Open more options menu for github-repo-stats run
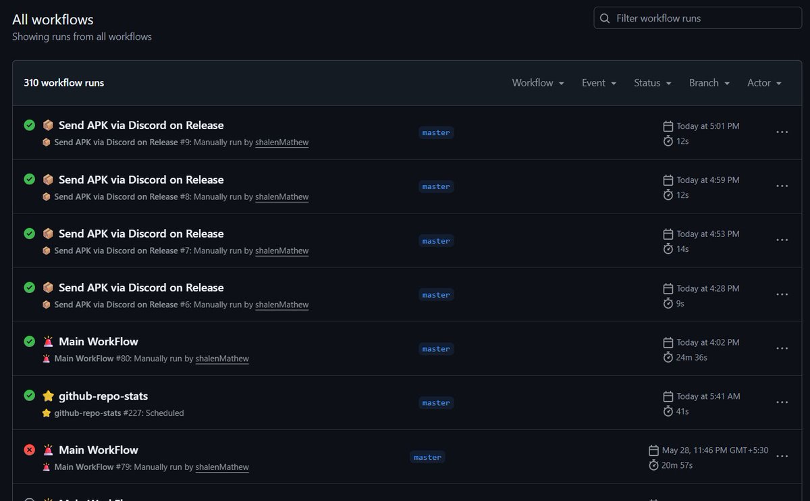 [782, 402]
